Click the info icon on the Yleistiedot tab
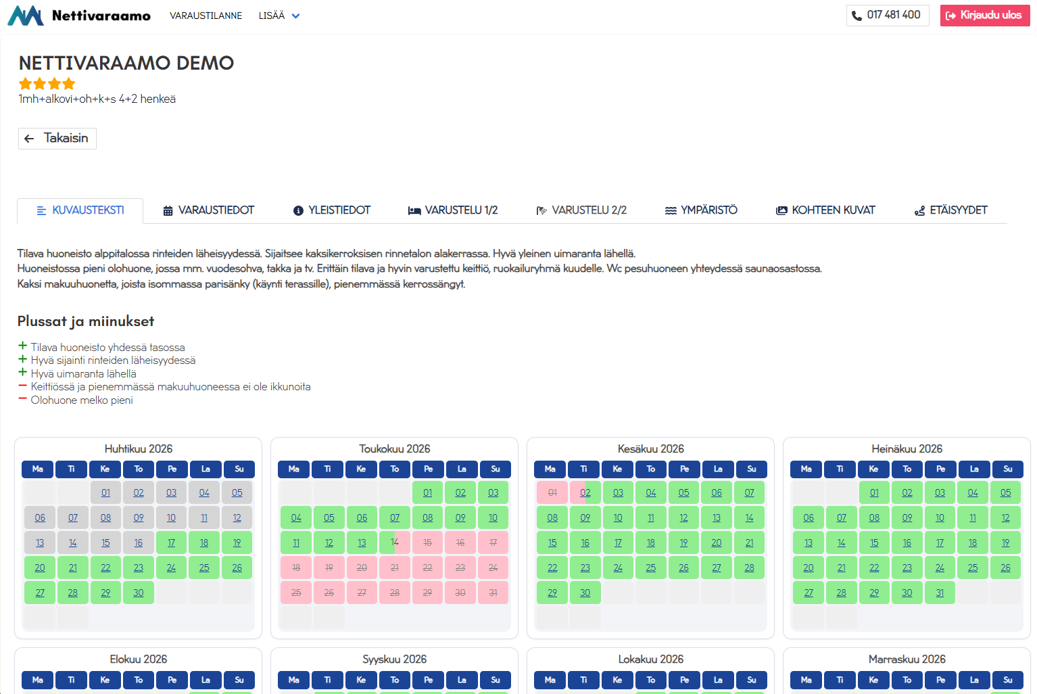1037x694 pixels. click(298, 211)
